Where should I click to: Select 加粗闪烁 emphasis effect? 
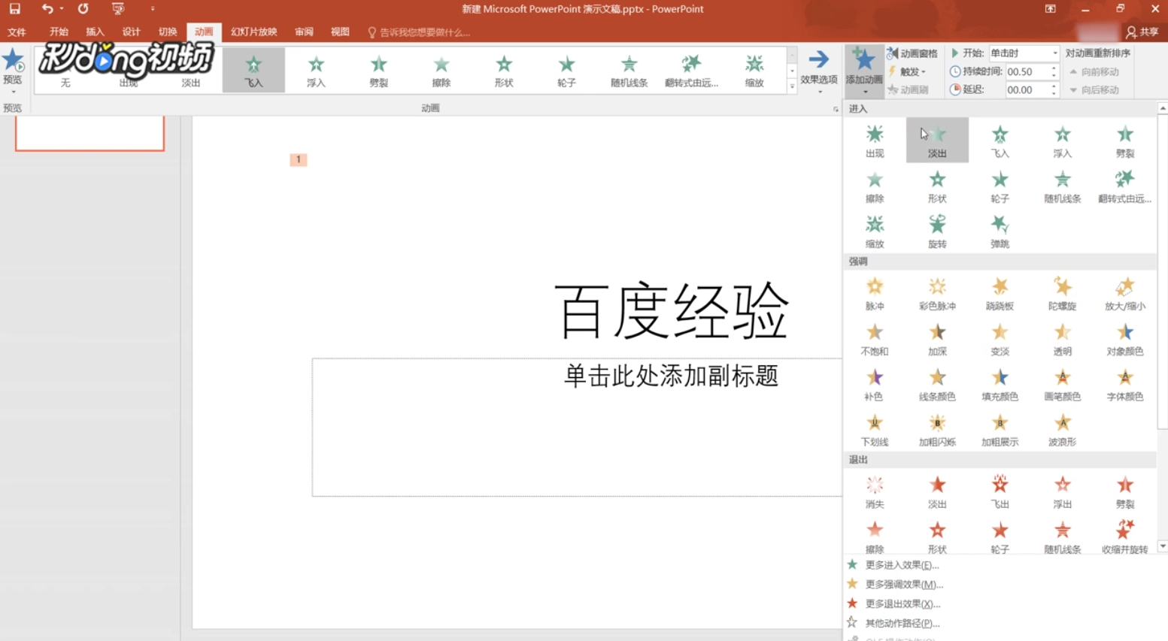point(937,430)
